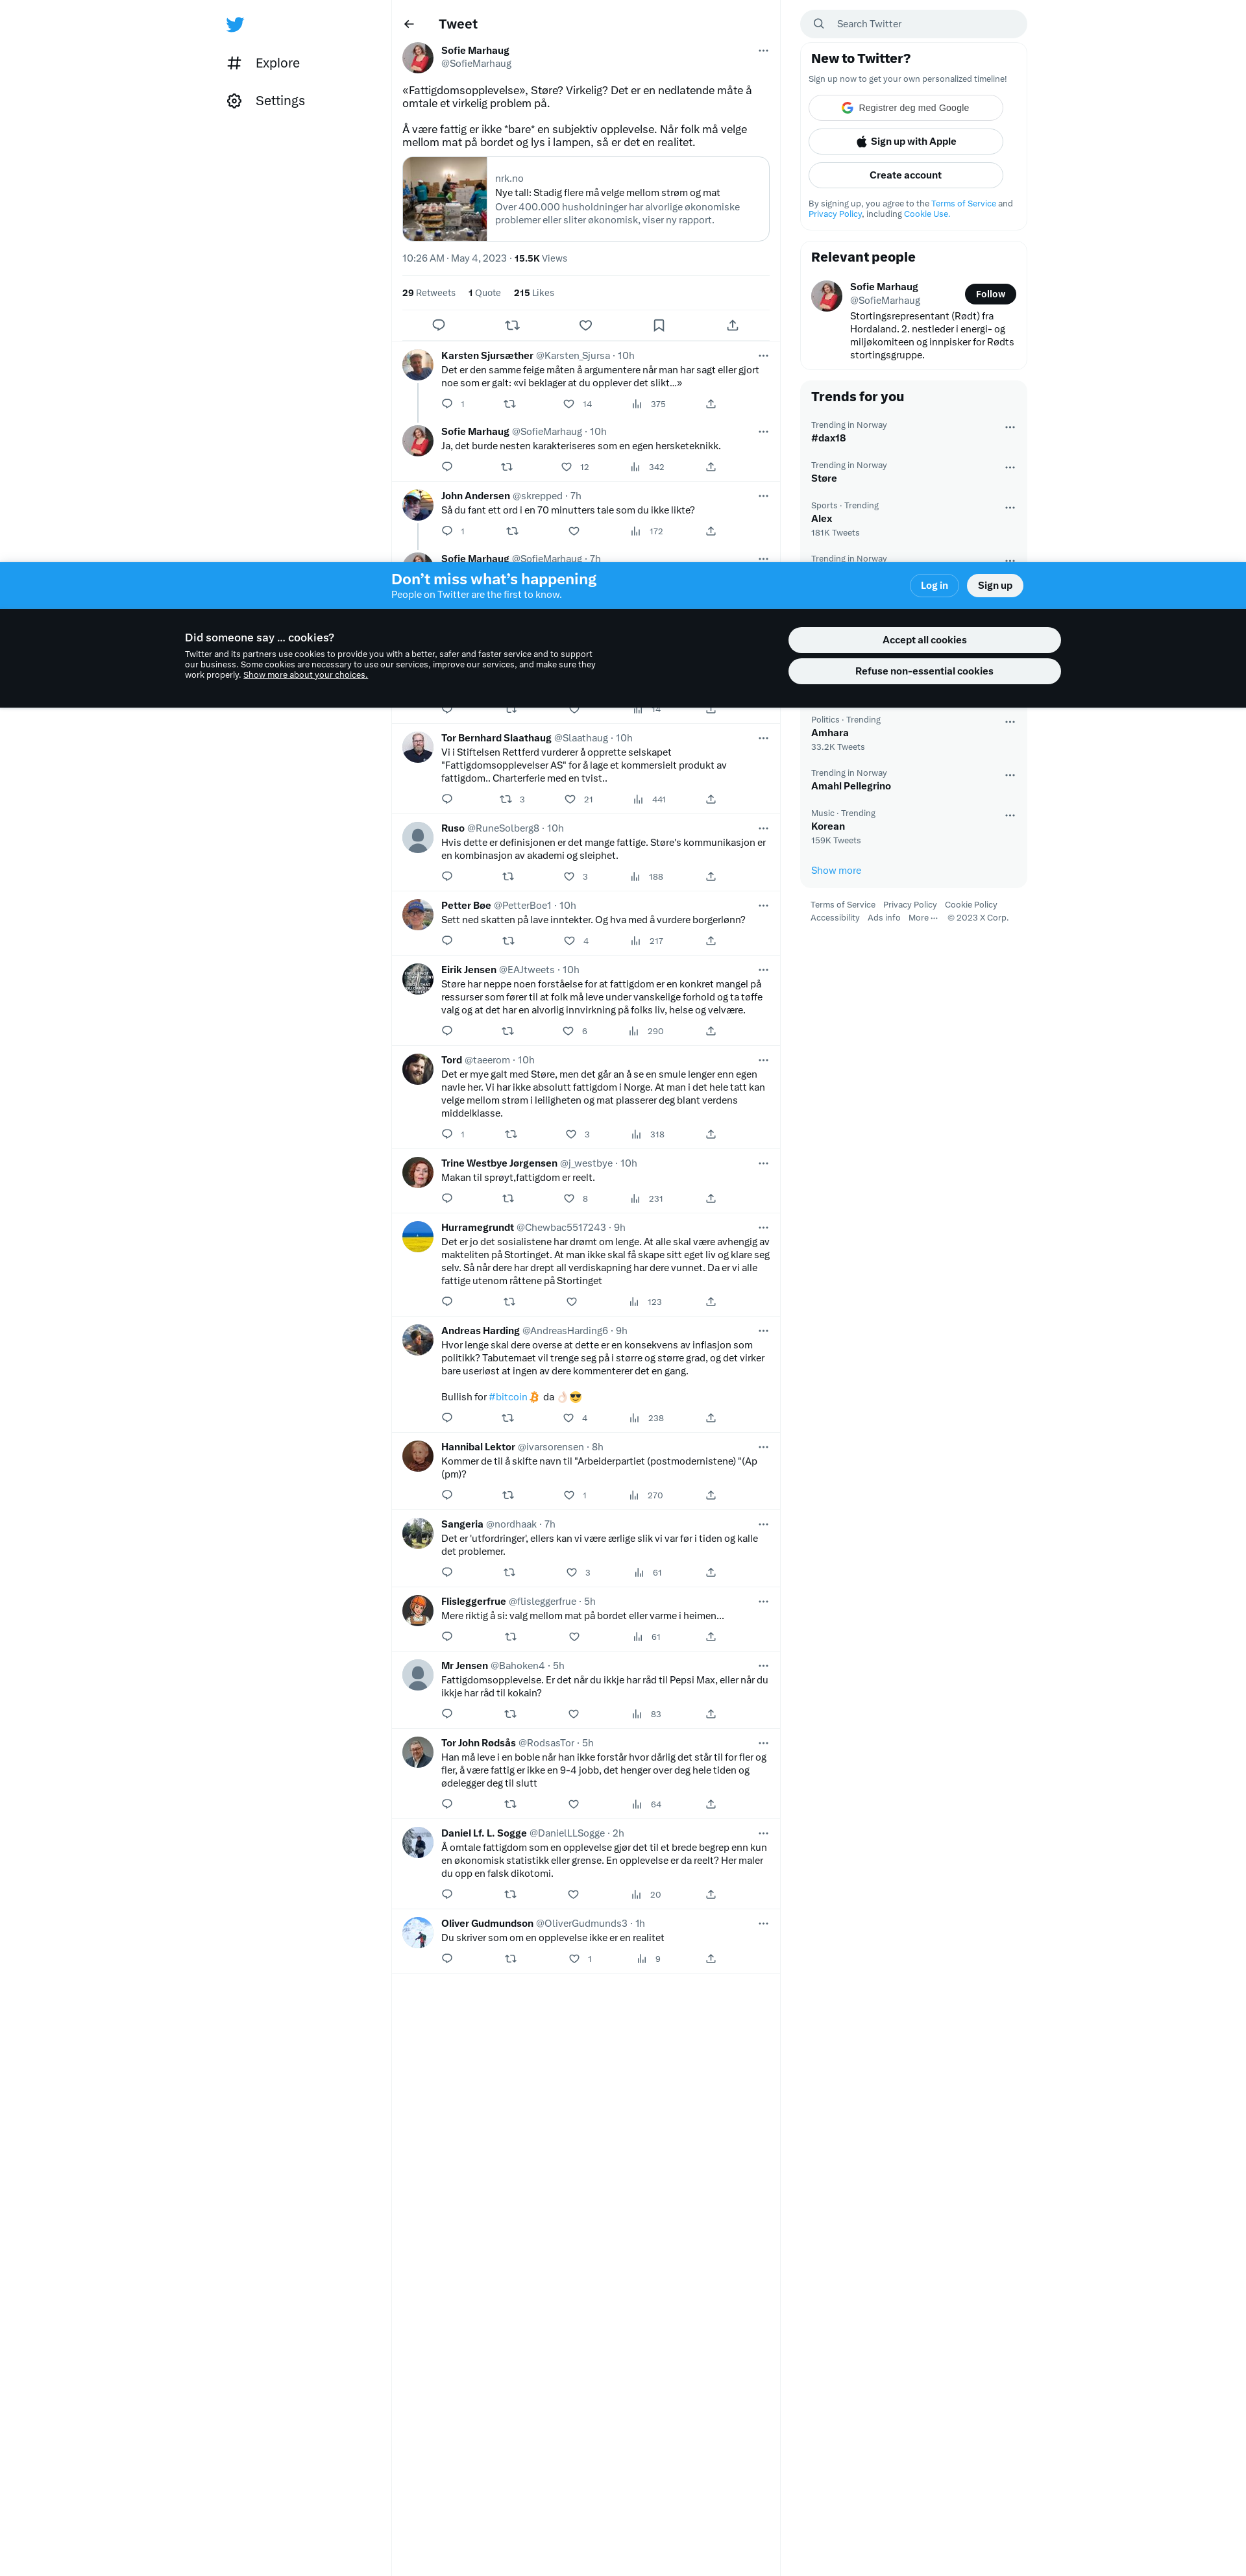Viewport: 1246px width, 2576px height.
Task: Open more options on the main tweet
Action: (763, 50)
